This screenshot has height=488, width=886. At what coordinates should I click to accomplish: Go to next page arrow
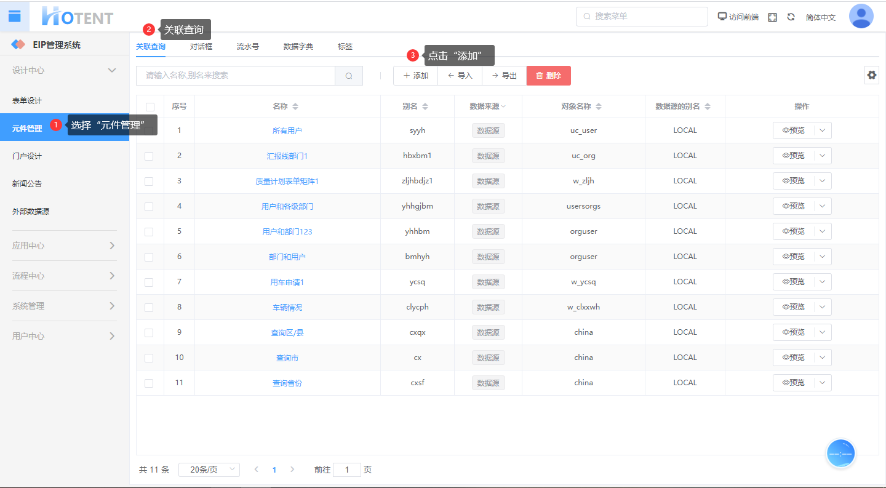click(292, 470)
